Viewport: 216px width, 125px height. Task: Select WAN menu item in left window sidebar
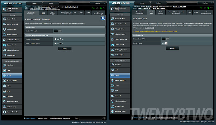pyautogui.click(x=12, y=76)
